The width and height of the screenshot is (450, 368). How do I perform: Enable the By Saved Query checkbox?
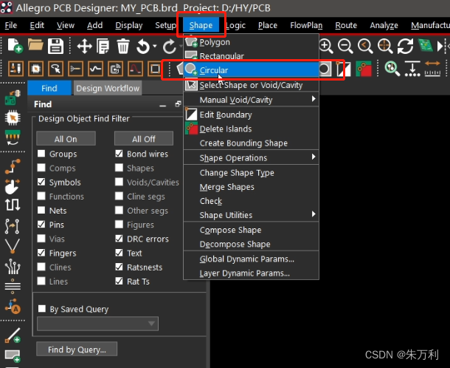tap(42, 308)
